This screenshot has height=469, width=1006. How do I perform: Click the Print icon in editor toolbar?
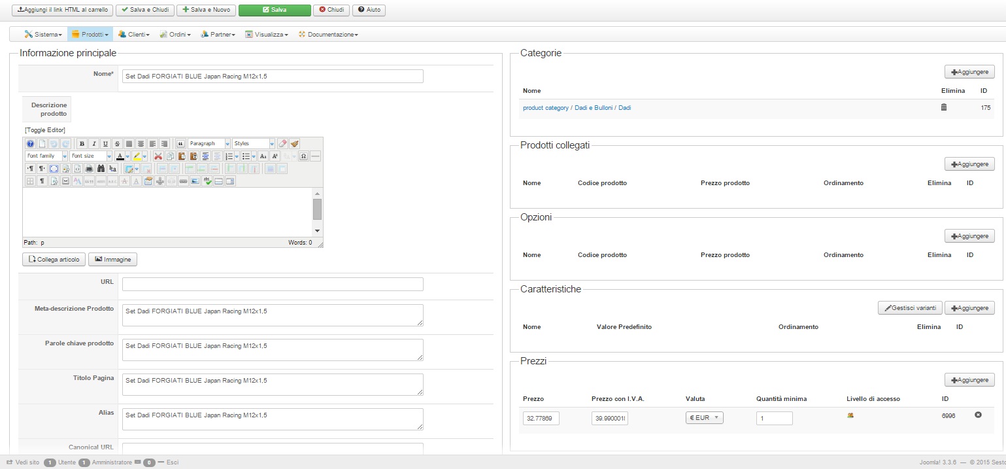click(x=89, y=169)
